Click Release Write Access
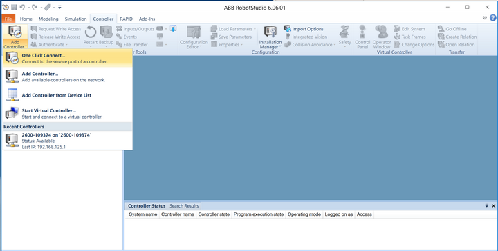Image resolution: width=498 pixels, height=251 pixels. click(56, 37)
